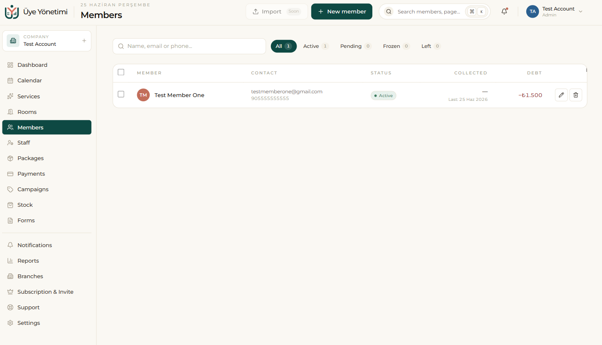602x345 pixels.
Task: Click the Collected column header
Action: (471, 73)
